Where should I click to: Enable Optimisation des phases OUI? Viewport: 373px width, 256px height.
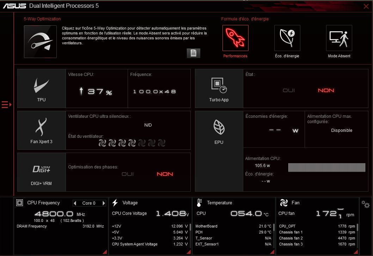coord(128,174)
